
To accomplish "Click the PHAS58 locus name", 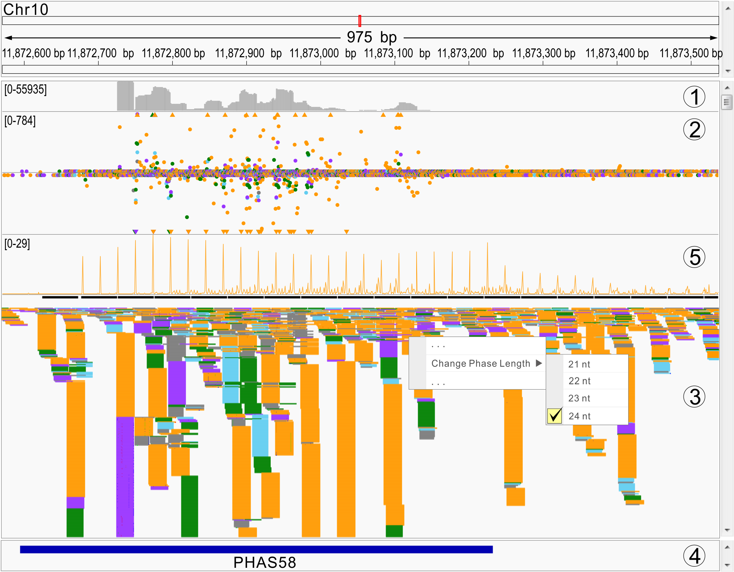I will click(x=265, y=562).
